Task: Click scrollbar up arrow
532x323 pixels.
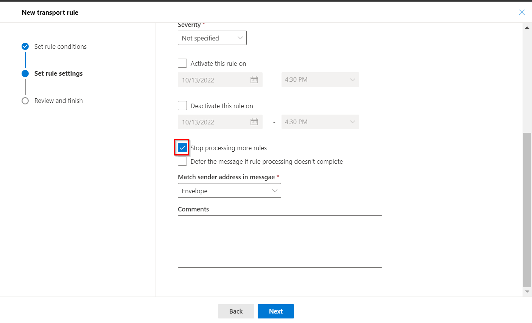Action: [527, 28]
